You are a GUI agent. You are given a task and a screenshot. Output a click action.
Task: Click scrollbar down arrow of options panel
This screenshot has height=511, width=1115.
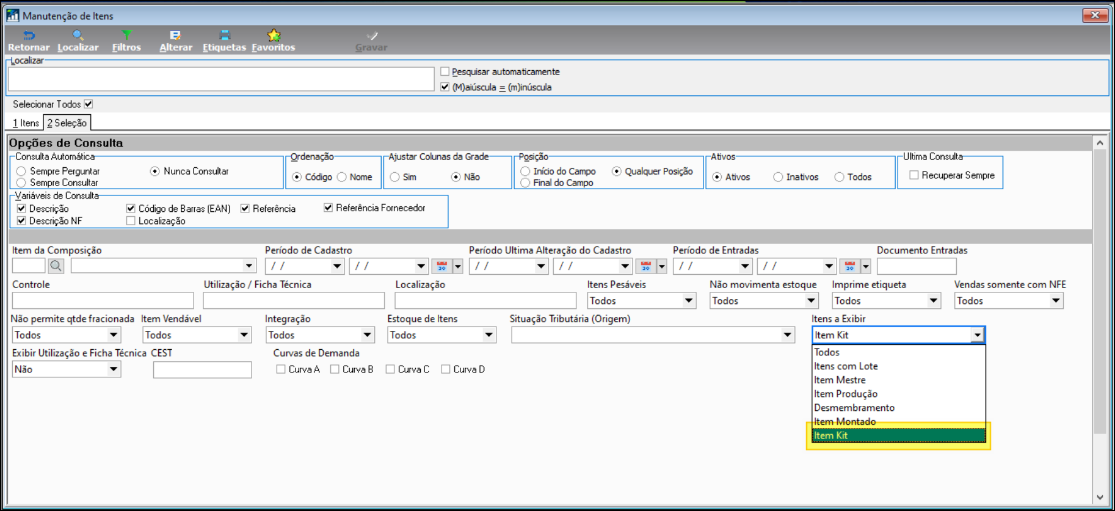pyautogui.click(x=1100, y=498)
